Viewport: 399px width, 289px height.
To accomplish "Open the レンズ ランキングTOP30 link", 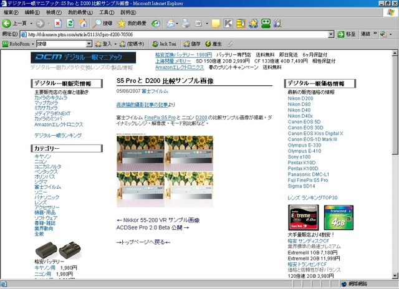I will 312,197.
